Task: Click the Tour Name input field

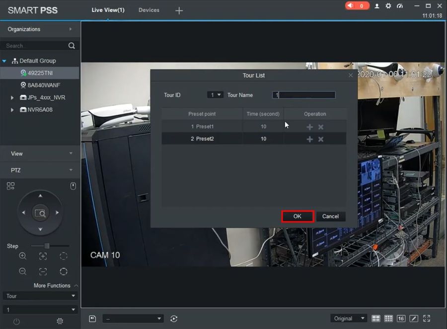Action: 304,95
